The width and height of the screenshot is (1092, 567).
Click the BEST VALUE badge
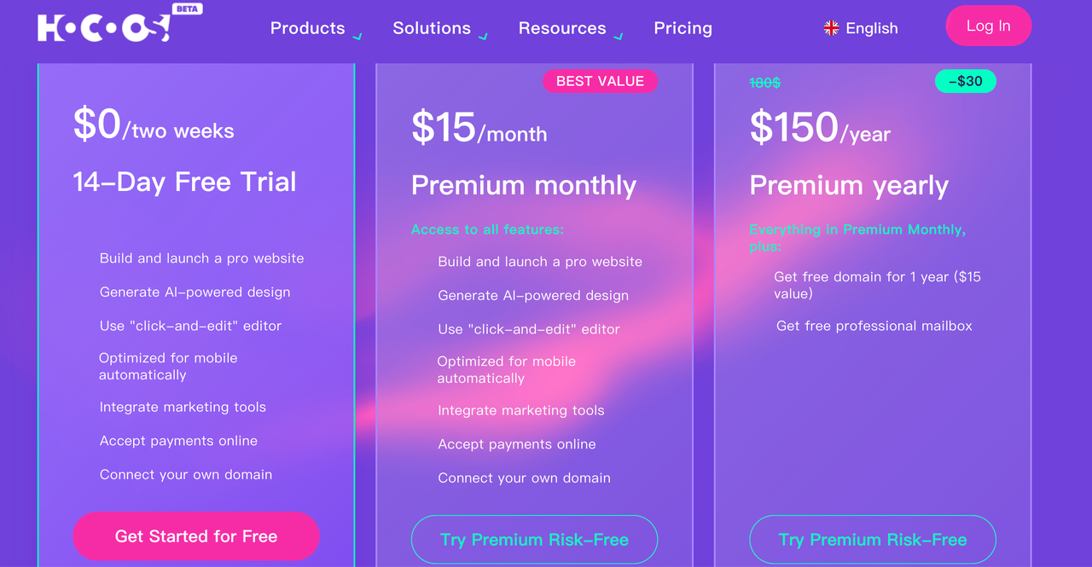(x=600, y=81)
